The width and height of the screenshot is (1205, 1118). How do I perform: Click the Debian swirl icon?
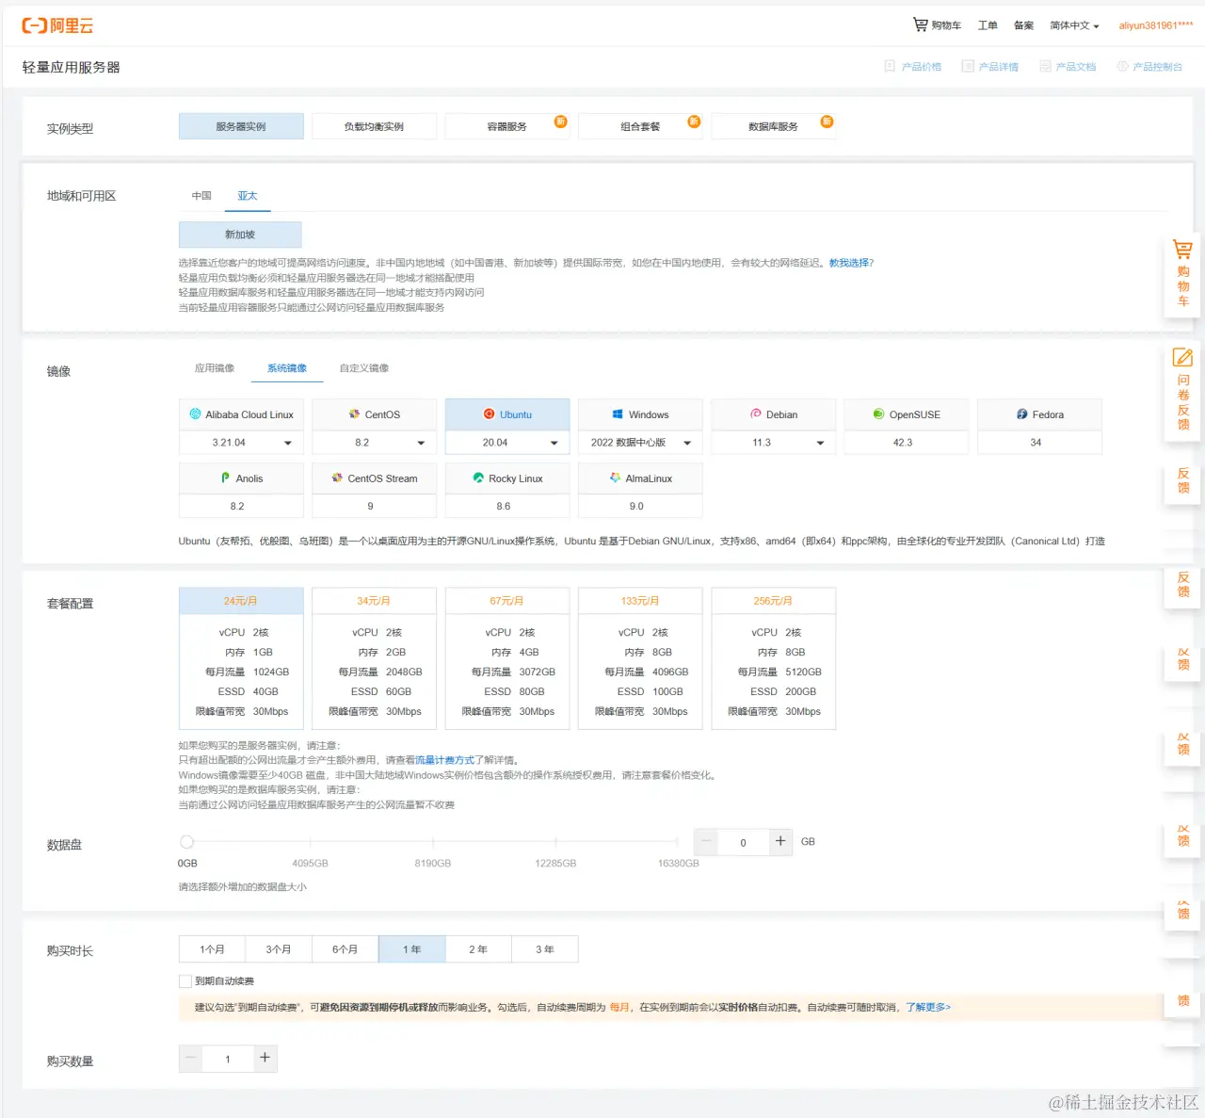tap(756, 413)
